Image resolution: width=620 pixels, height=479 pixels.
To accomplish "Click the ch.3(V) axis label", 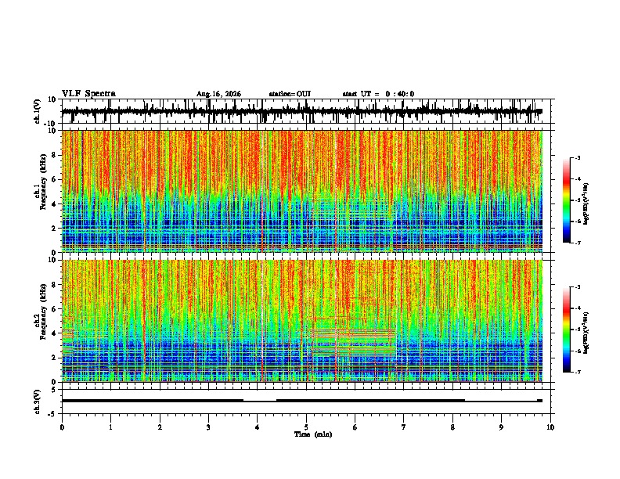I will click(x=38, y=402).
